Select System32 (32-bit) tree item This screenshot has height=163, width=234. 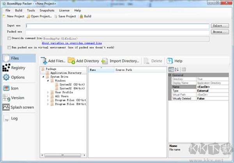pyautogui.click(x=72, y=85)
